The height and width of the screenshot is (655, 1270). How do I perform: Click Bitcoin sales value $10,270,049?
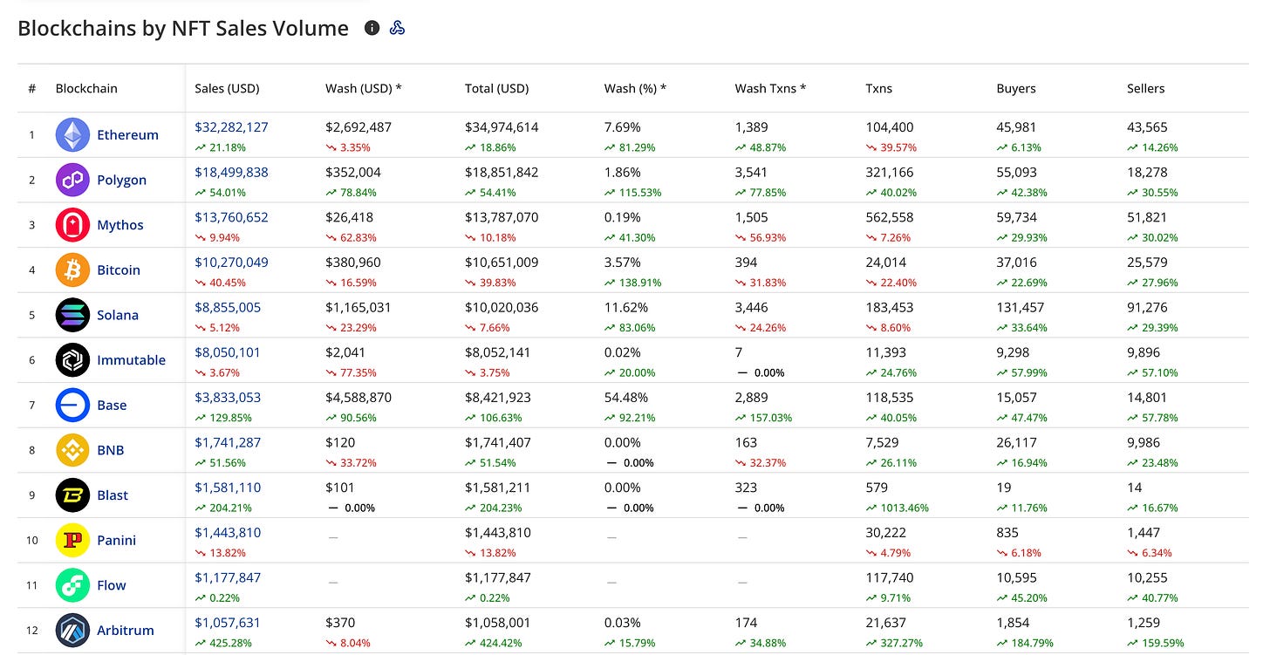tap(231, 263)
